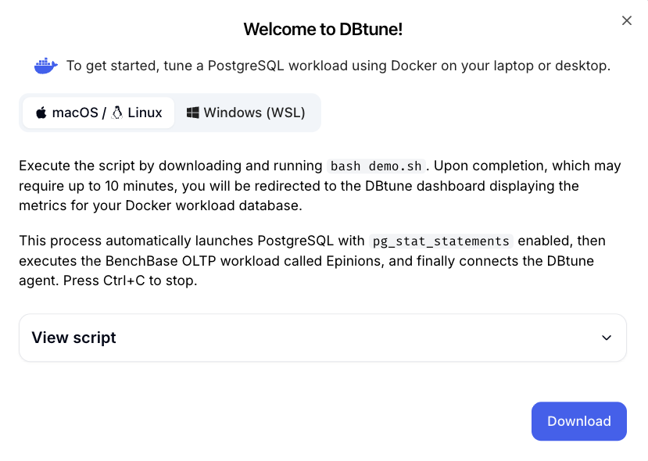Click the Linux penguin icon
Screen dimensions: 648x461
pyautogui.click(x=117, y=113)
